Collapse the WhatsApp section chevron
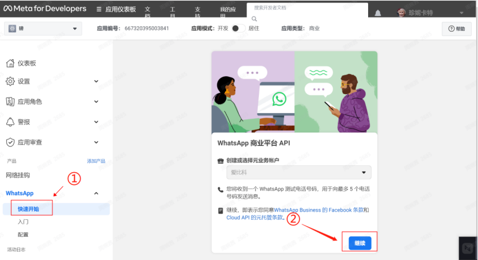The width and height of the screenshot is (478, 260). 96,193
